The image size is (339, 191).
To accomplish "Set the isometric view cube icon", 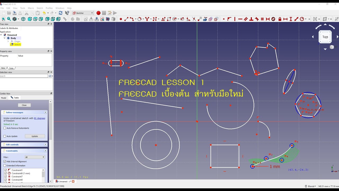I will 23,19.
